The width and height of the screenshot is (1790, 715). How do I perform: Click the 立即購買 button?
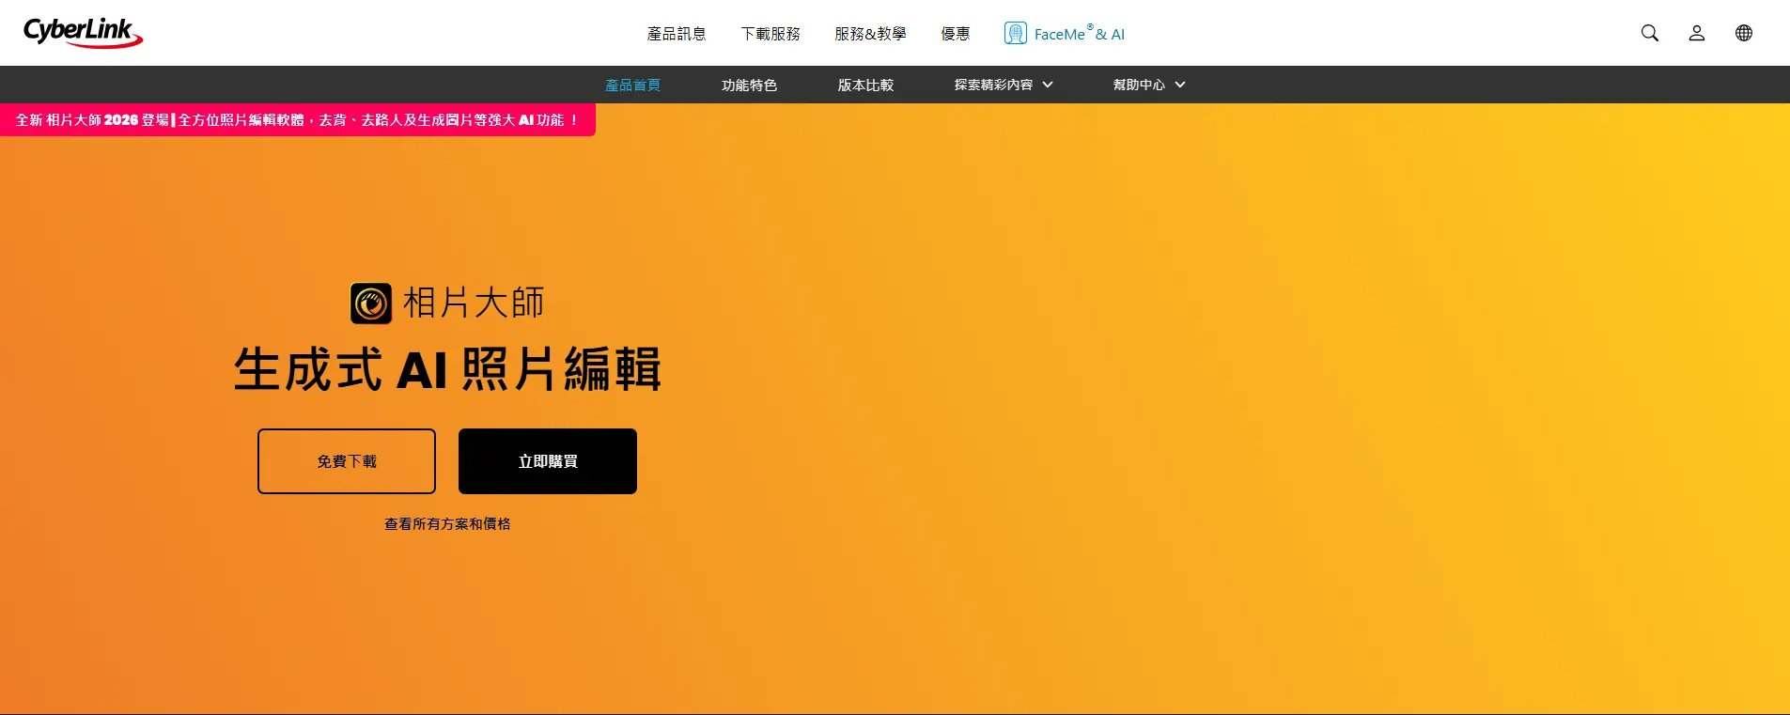(548, 461)
